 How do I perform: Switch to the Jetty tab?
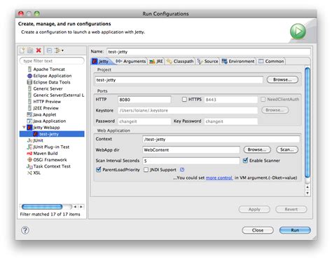[x=100, y=61]
